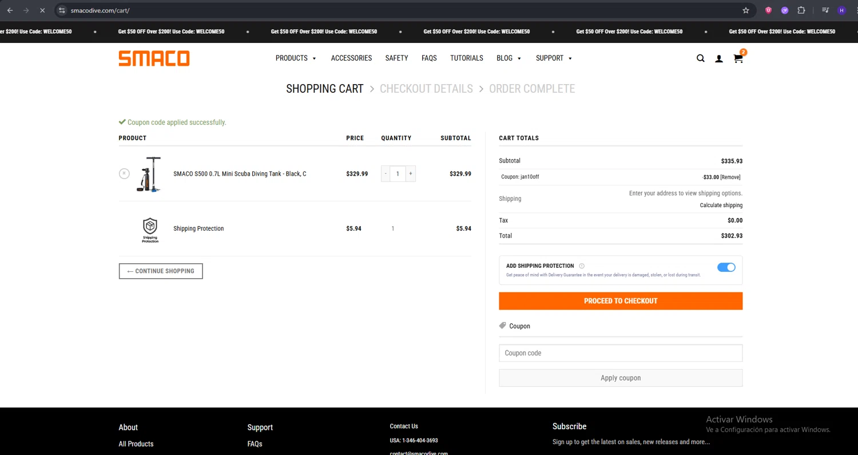
Task: Open All Products footer link
Action: [136, 444]
